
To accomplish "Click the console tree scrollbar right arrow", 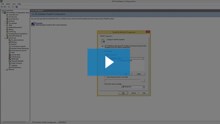I will [28, 122].
